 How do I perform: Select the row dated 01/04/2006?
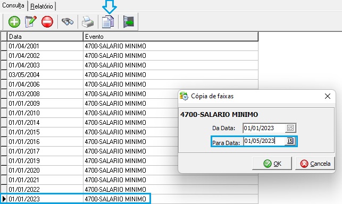(x=129, y=84)
